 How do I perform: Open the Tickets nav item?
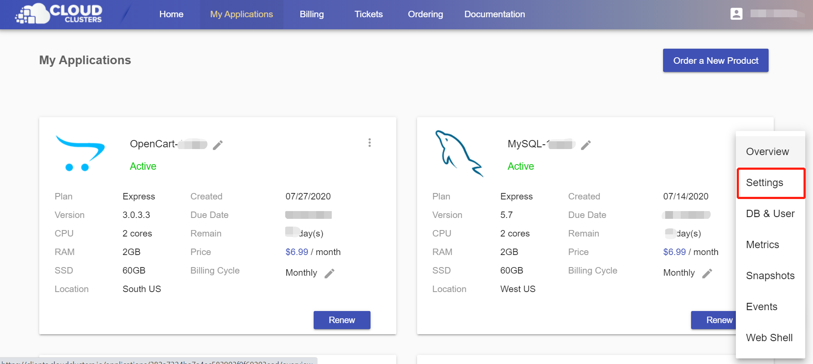pos(369,14)
